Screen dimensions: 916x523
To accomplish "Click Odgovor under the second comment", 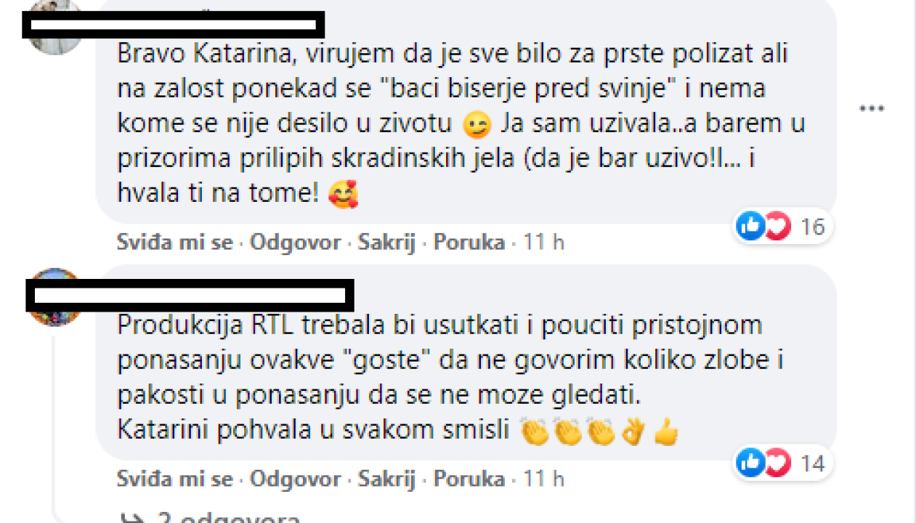I will [x=294, y=479].
